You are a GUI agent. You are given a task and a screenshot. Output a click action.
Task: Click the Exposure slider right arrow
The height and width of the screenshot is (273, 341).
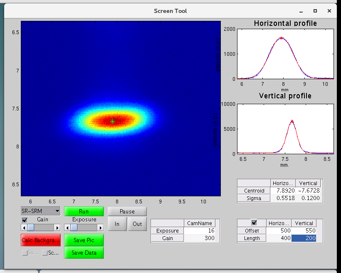(x=100, y=228)
